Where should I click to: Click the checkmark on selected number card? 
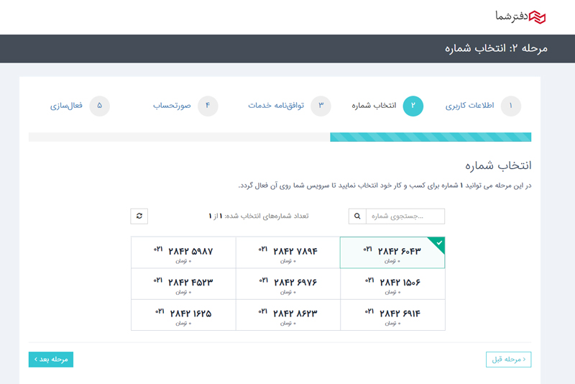point(439,243)
